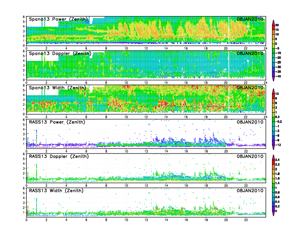Viewport: 305px width, 236px height.
Task: Click hour 6 tick under RASS13 Doppler plot
Action: coord(86,185)
